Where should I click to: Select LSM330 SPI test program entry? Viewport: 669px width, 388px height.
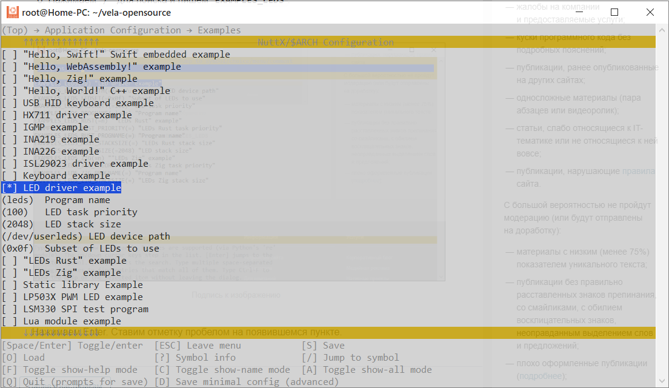(75, 309)
